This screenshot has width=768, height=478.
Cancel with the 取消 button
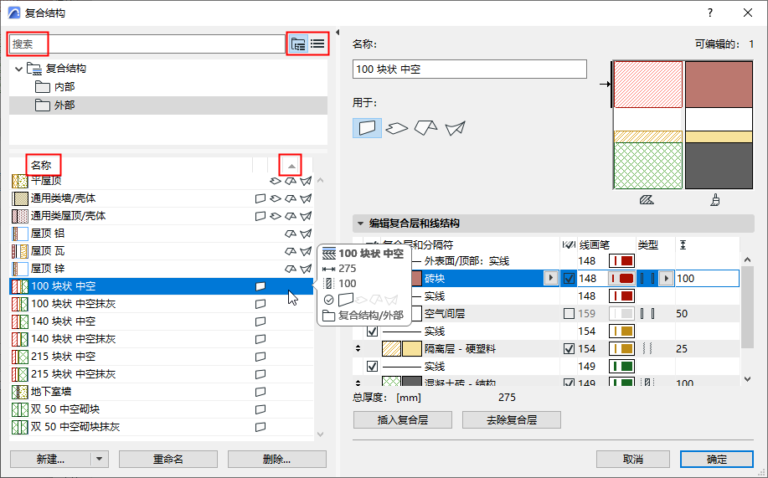633,459
